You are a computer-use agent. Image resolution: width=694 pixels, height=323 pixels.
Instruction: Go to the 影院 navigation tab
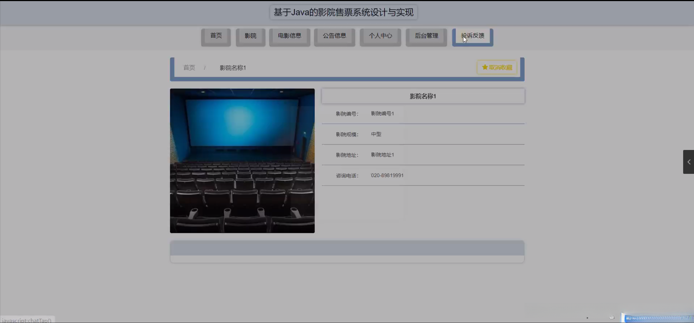(250, 36)
